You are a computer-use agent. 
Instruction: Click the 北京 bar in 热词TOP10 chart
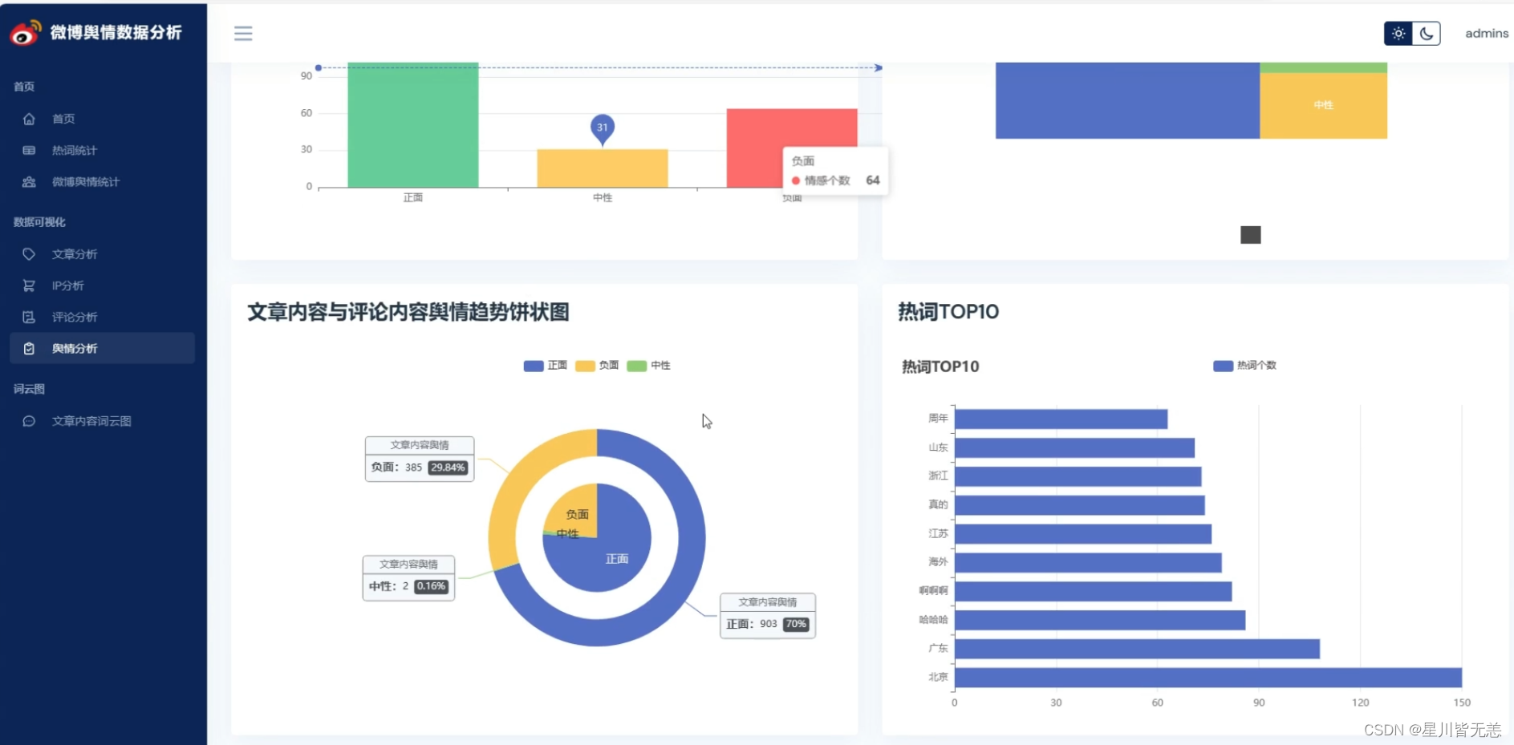(1208, 678)
